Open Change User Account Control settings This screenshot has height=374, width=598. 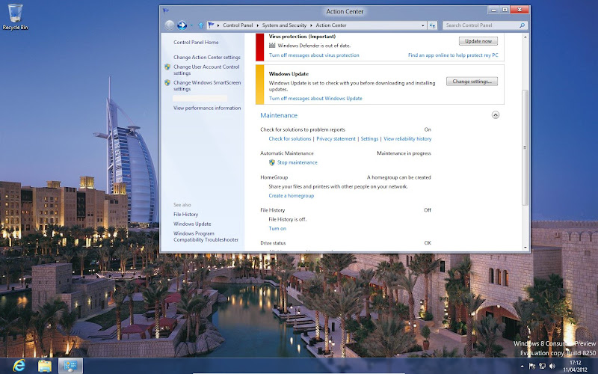[x=206, y=70]
